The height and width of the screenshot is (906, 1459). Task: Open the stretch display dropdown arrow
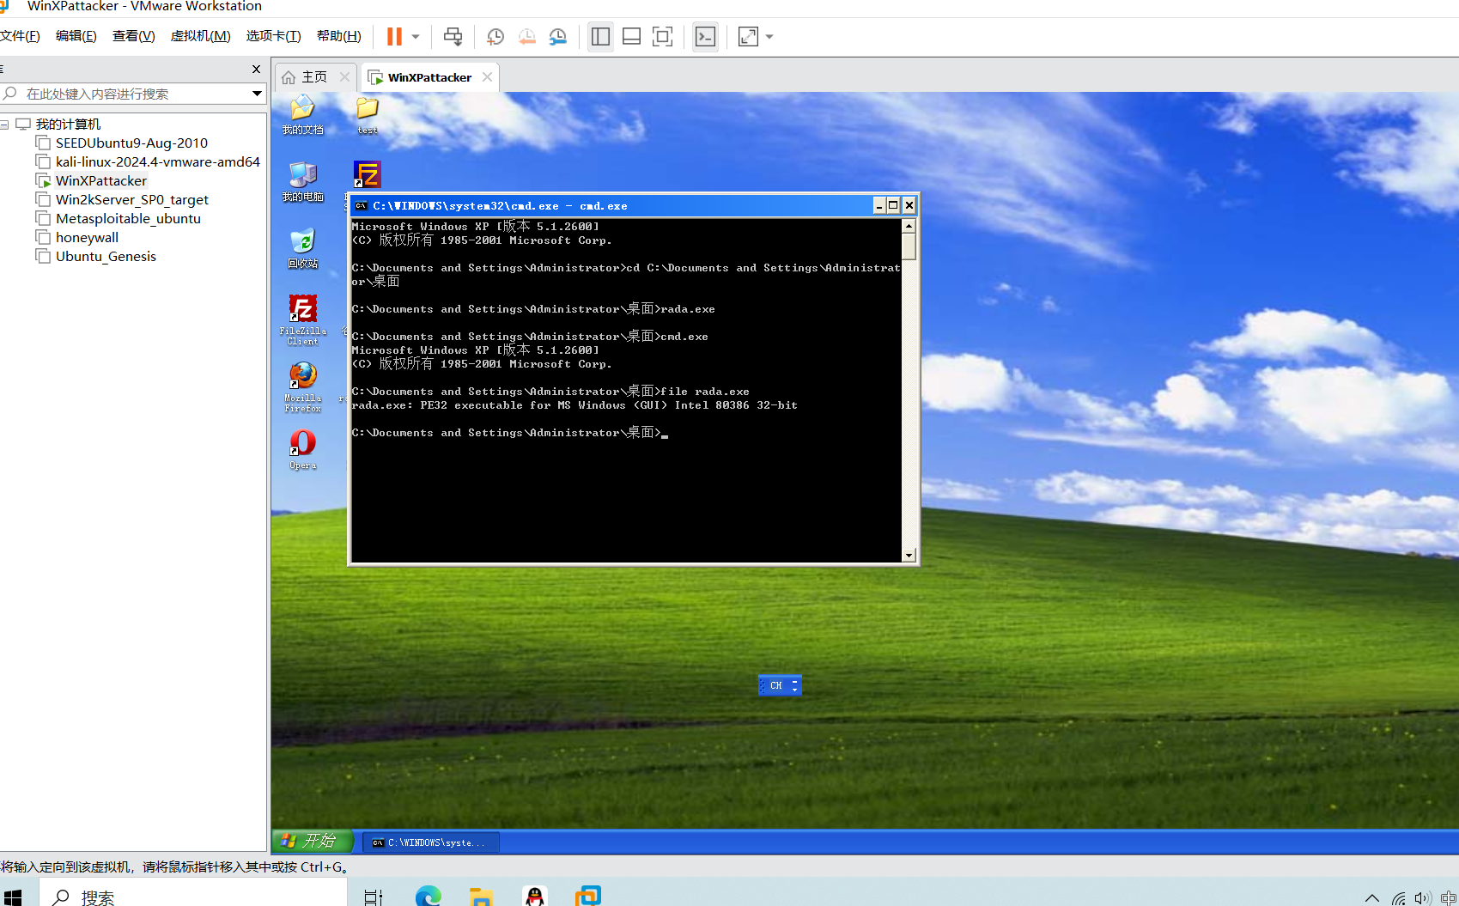pyautogui.click(x=769, y=37)
